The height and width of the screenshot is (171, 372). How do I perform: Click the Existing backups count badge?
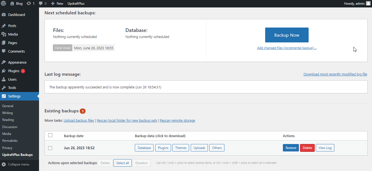tap(83, 111)
